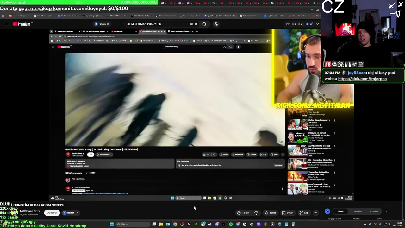Click Open panel for live chat replay
This screenshot has width=405, height=228.
(278, 165)
